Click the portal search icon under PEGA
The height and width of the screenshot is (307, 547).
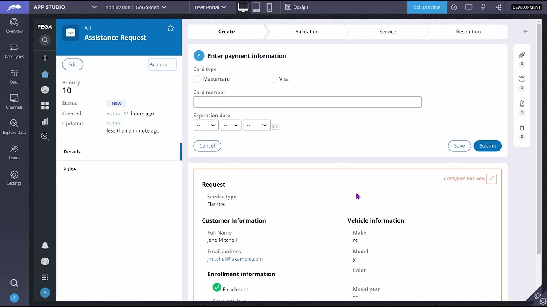(45, 40)
